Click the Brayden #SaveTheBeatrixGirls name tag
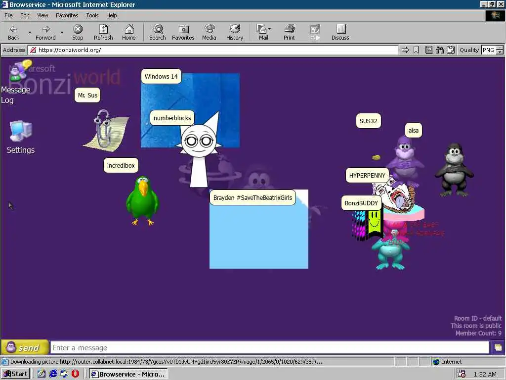Screen dimensions: 506x380 [253, 198]
